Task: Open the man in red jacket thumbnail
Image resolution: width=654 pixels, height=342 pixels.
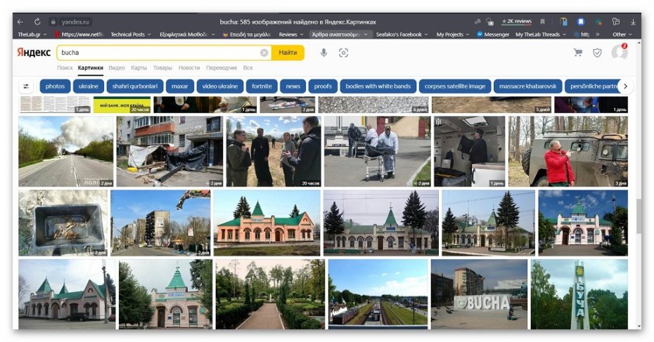Action: [x=568, y=151]
